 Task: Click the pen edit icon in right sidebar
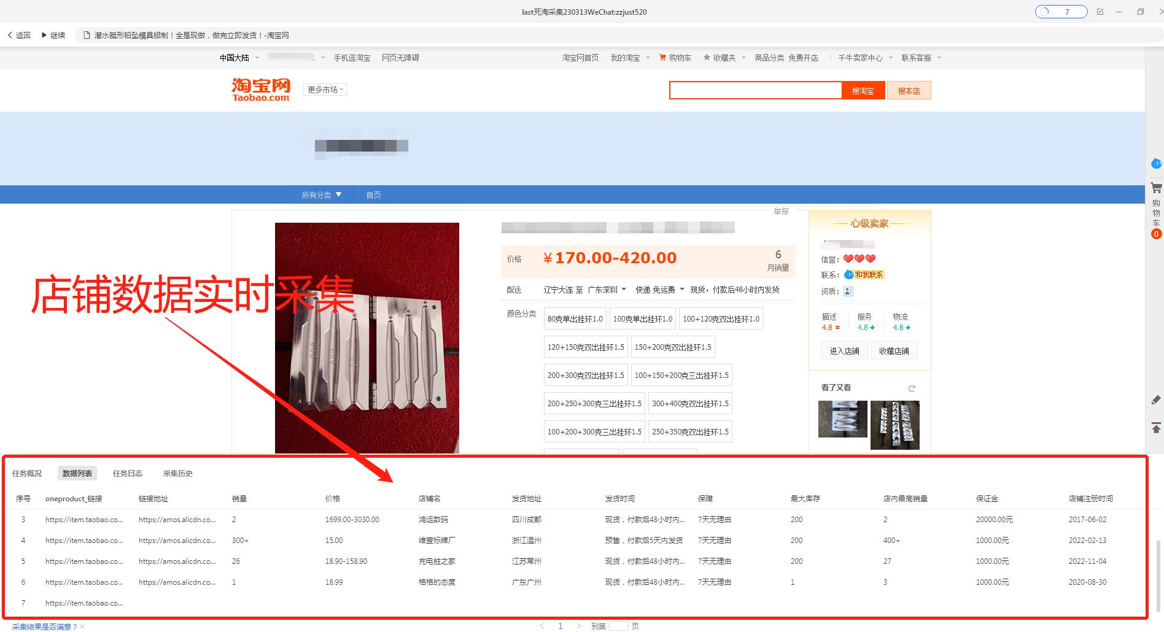point(1157,400)
